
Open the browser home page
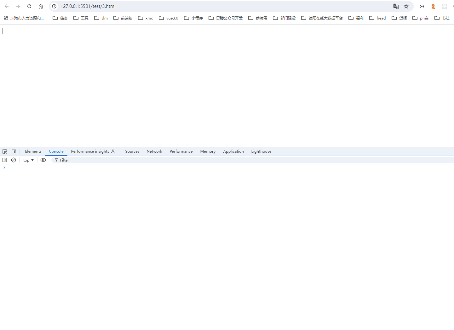40,6
